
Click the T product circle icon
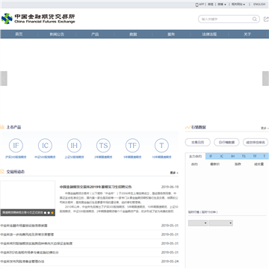161,146
